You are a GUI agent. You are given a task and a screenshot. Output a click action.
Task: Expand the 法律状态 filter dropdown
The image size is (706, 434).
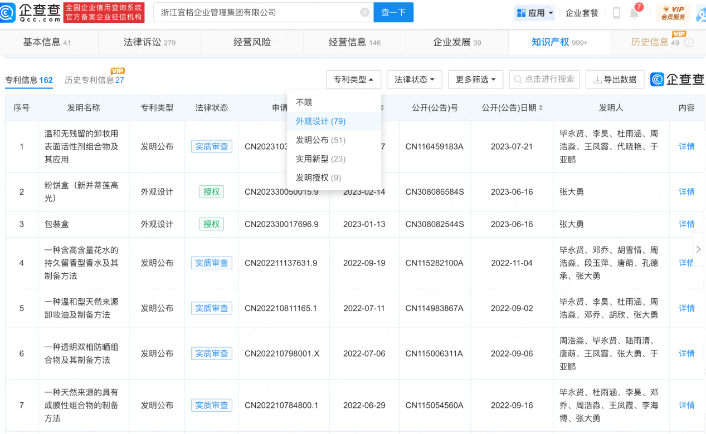(415, 80)
